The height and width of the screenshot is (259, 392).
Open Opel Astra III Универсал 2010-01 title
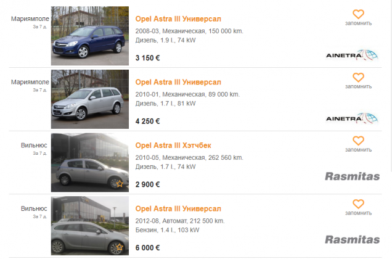coord(178,83)
